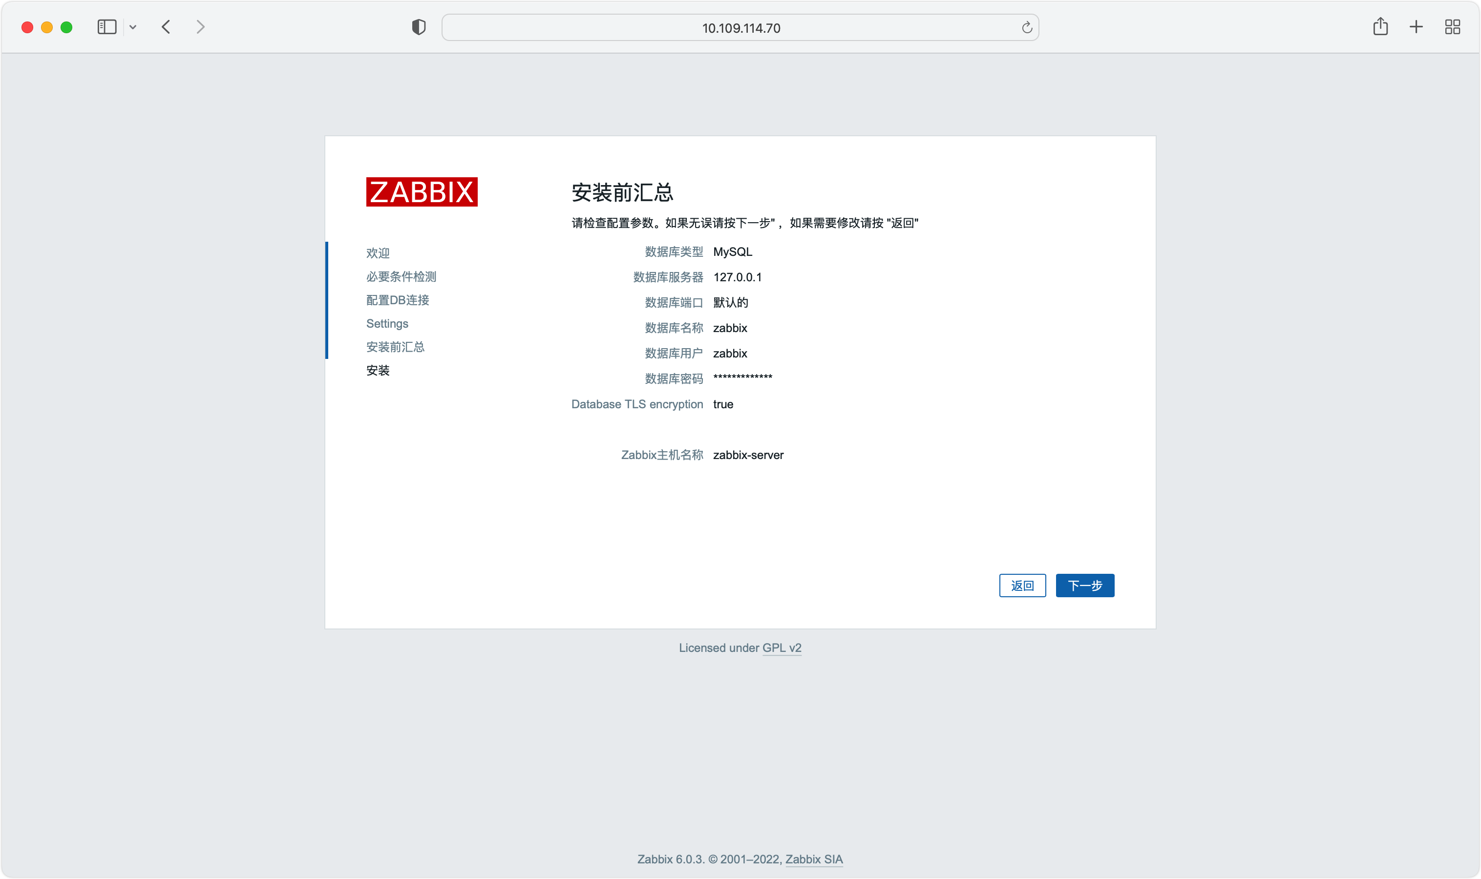The height and width of the screenshot is (879, 1481).
Task: Open the sidebar options dropdown chevron
Action: coord(133,27)
